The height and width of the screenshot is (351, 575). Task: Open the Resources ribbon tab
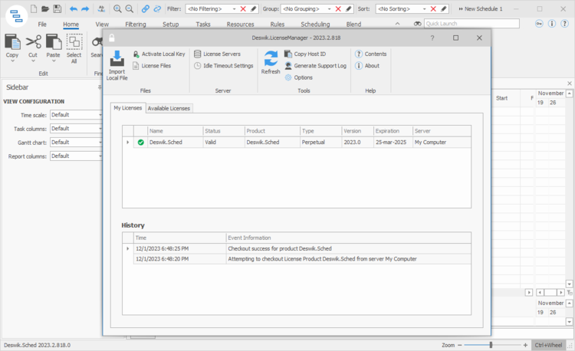click(x=240, y=25)
